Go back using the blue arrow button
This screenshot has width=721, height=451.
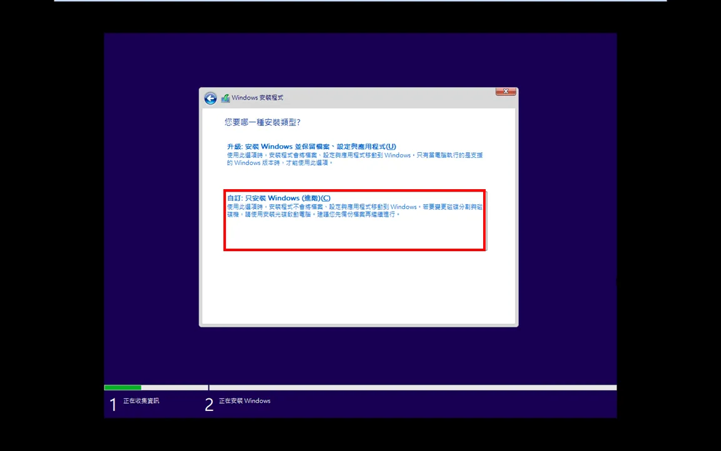[x=210, y=98]
